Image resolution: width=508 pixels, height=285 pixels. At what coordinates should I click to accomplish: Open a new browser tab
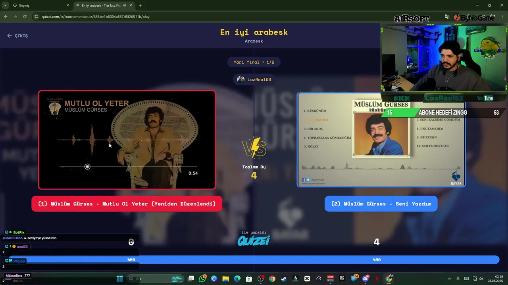point(140,6)
